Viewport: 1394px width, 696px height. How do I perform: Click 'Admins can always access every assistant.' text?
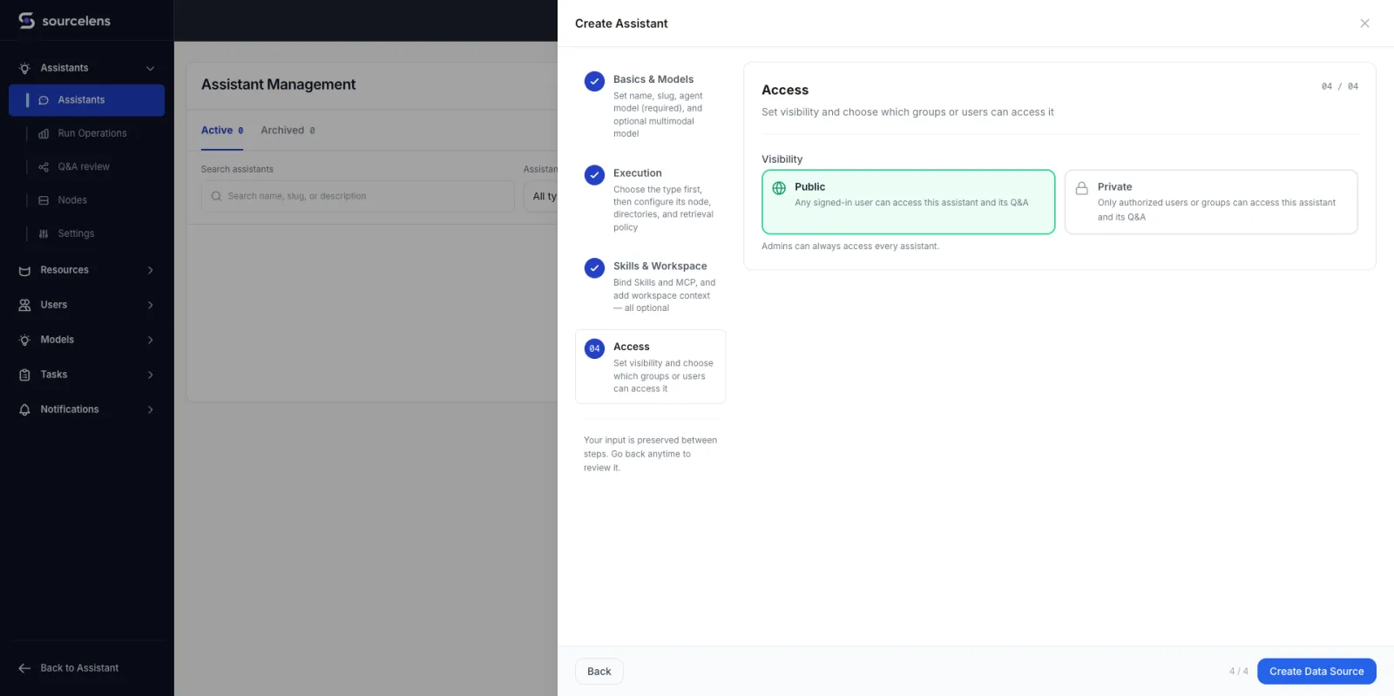tap(850, 247)
